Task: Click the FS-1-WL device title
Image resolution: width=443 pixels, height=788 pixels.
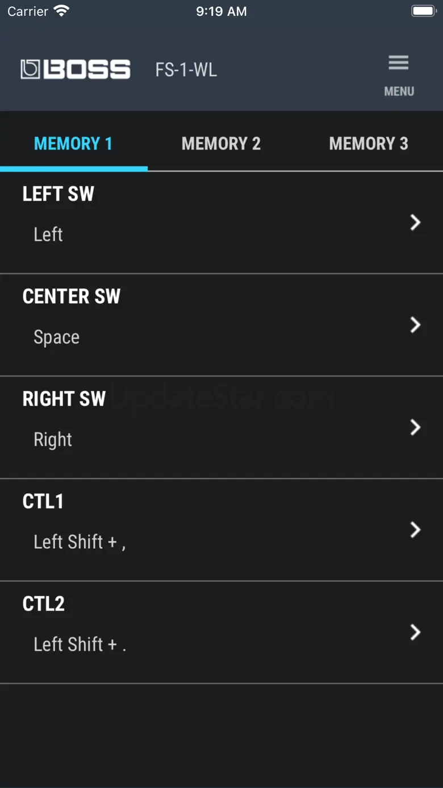Action: (x=186, y=70)
